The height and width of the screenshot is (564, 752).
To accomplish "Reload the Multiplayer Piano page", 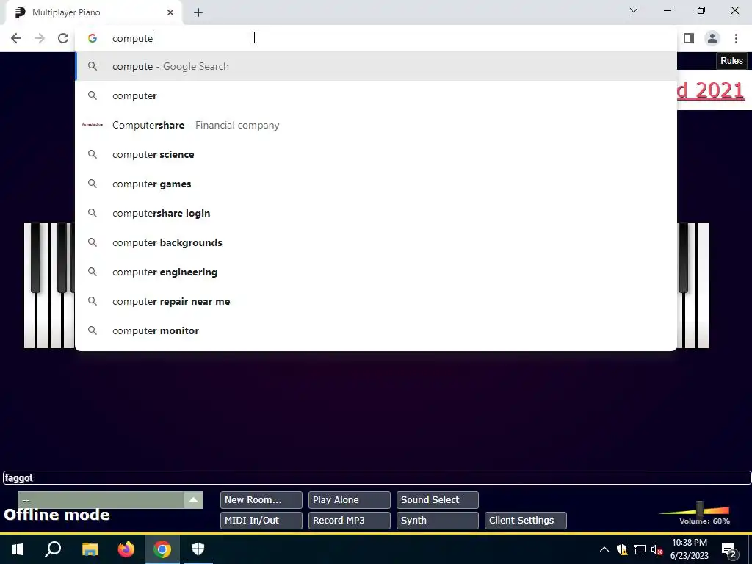I will tap(63, 38).
